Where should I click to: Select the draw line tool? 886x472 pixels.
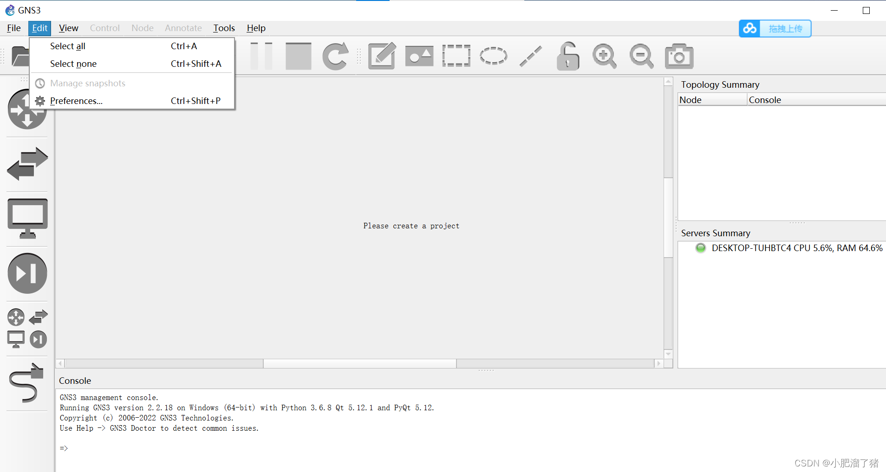tap(530, 56)
